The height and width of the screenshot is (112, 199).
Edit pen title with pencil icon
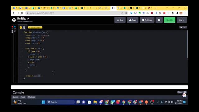28,19
